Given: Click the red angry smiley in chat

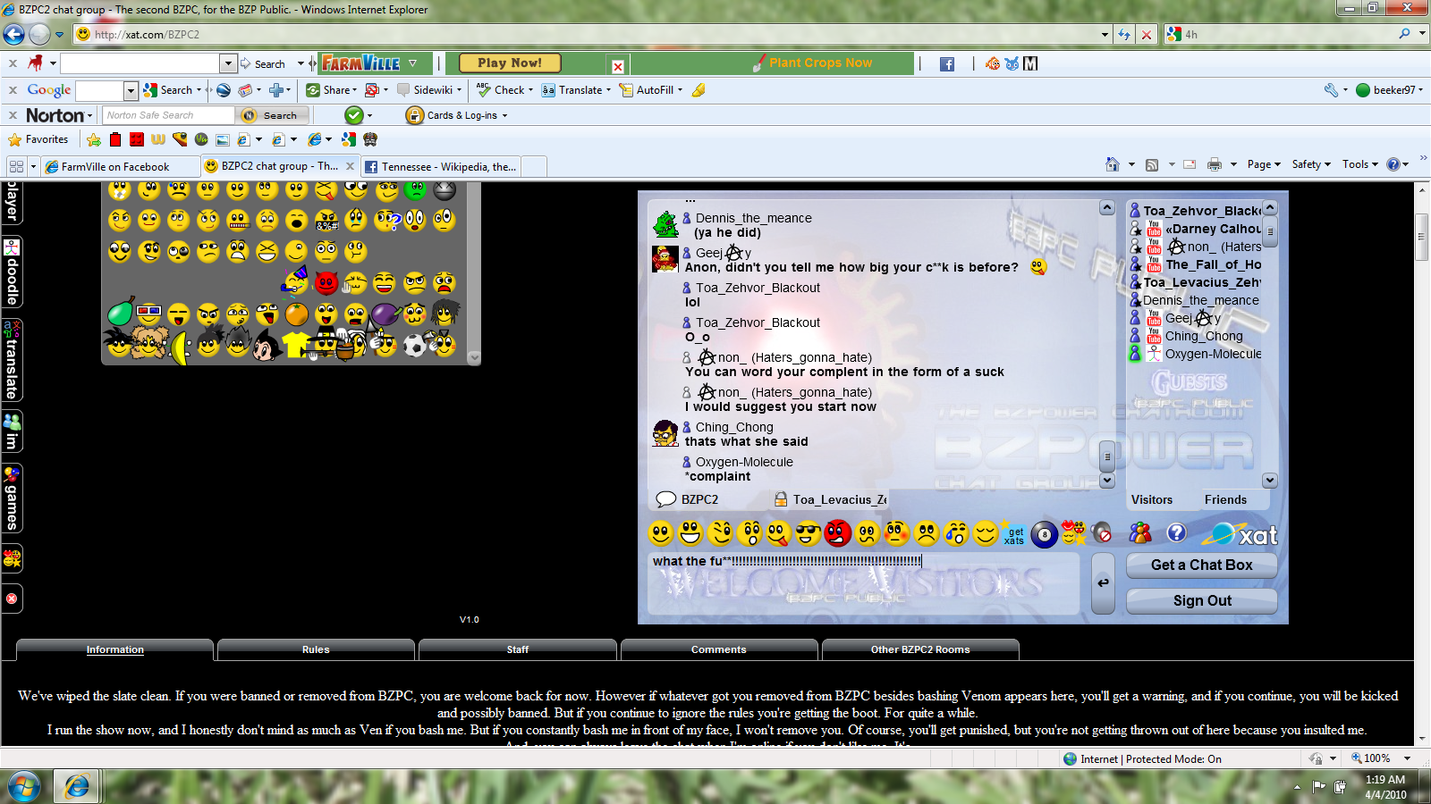Looking at the screenshot, I should (838, 533).
